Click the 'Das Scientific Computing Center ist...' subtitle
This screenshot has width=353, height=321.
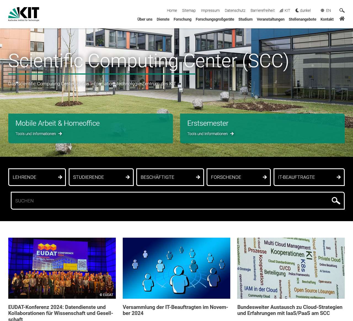(92, 84)
